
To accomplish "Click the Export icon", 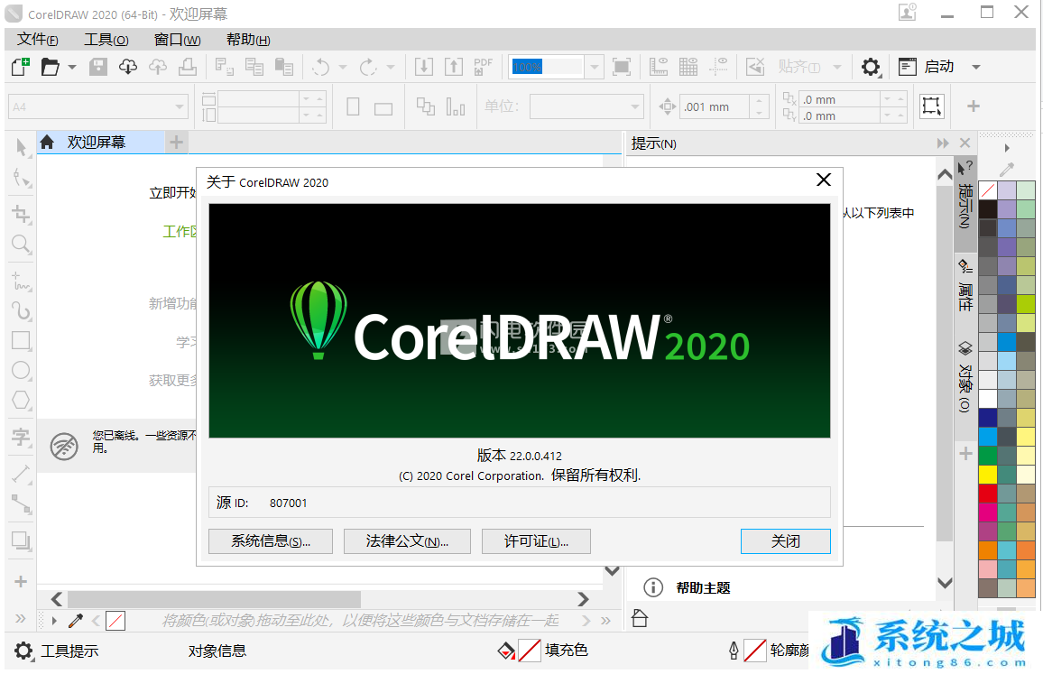I will click(x=454, y=67).
